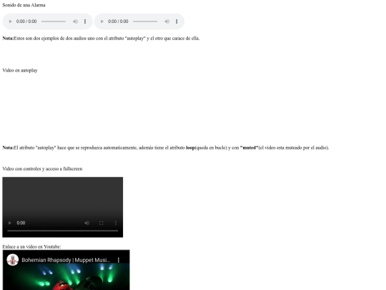Open more options on first audio player
Viewport: 386px width, 290px height.
[85, 21]
